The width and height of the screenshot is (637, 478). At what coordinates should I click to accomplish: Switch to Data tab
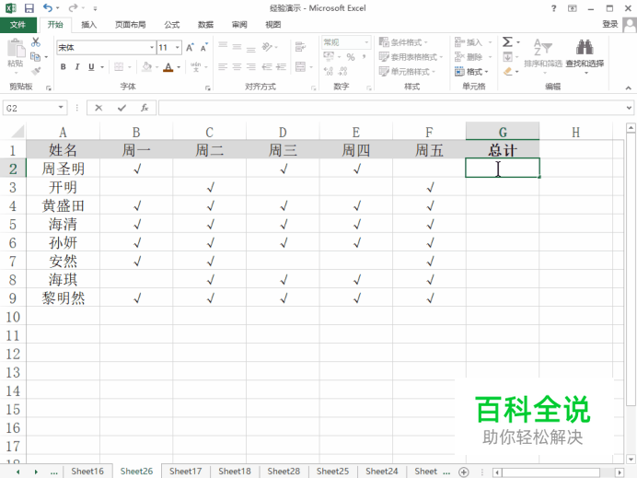tap(205, 25)
